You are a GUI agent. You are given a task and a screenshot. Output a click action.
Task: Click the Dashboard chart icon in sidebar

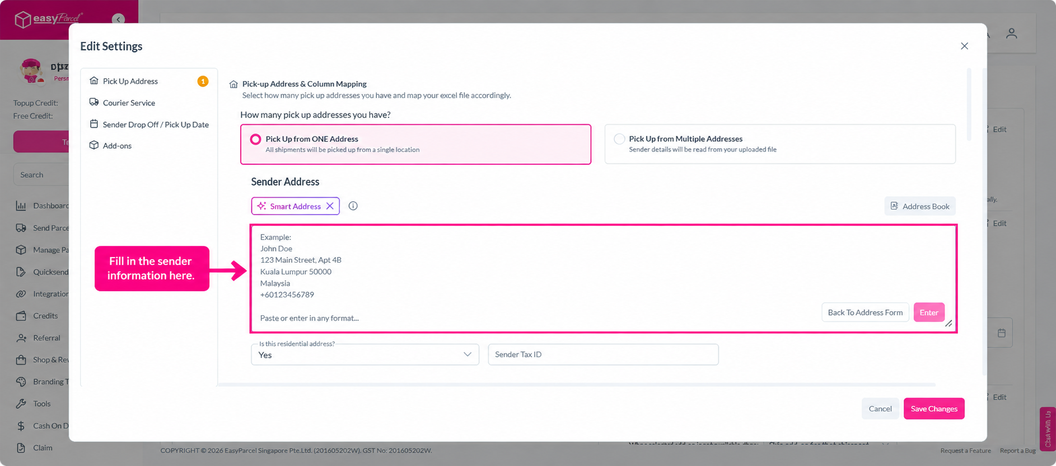pos(21,206)
